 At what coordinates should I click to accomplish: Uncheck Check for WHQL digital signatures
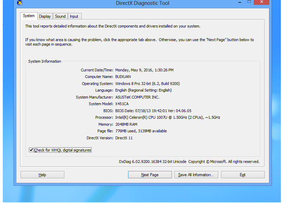click(31, 150)
